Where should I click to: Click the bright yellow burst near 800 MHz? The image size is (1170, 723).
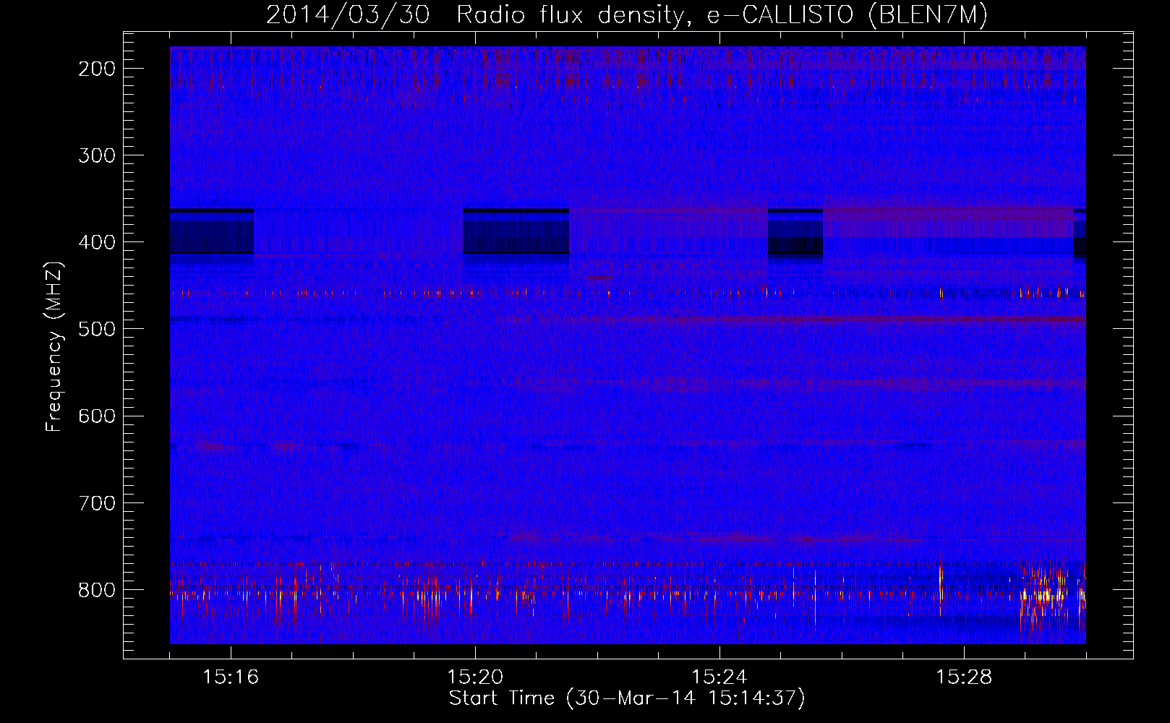(x=1046, y=596)
